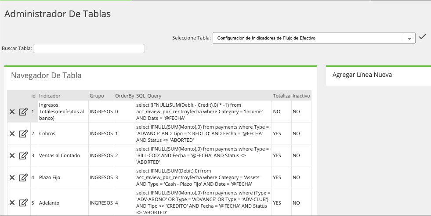Click the Grupo column header
Viewport: 431px width, 216px height.
pos(97,96)
